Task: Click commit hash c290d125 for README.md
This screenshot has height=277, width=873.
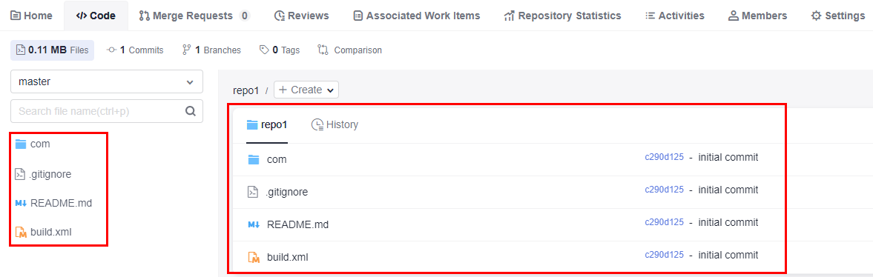Action: click(664, 222)
